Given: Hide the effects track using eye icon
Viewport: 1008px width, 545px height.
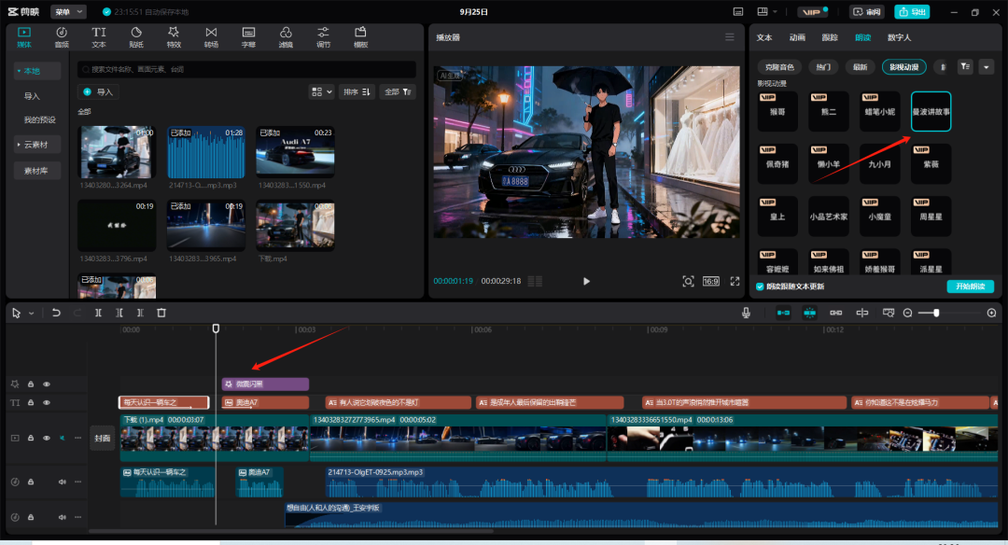Looking at the screenshot, I should 47,384.
